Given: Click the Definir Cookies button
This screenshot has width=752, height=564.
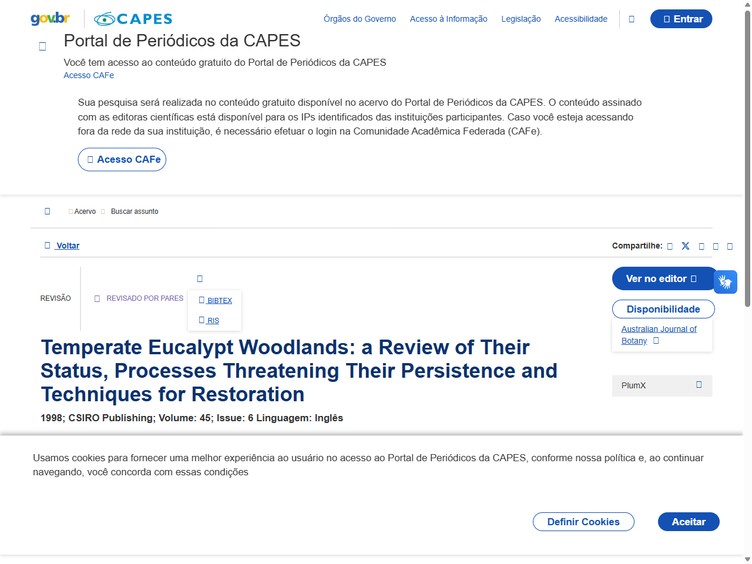Looking at the screenshot, I should tap(583, 522).
